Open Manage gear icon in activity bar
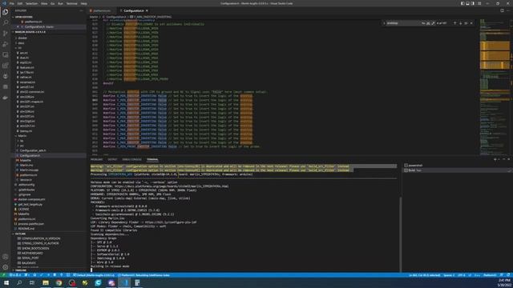Screen dimensions: 513x288 6,267
